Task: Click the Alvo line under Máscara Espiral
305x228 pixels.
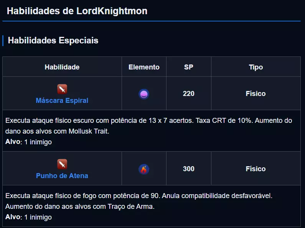Action: (x=28, y=142)
